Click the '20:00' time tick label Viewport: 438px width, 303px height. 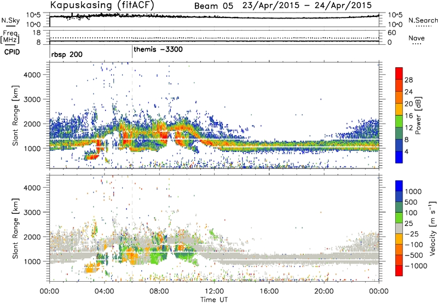click(324, 292)
